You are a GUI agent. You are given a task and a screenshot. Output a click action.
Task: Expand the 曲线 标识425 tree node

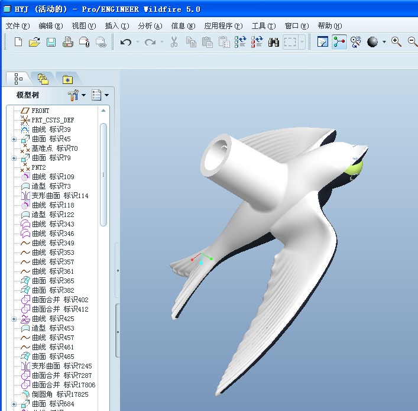click(14, 319)
